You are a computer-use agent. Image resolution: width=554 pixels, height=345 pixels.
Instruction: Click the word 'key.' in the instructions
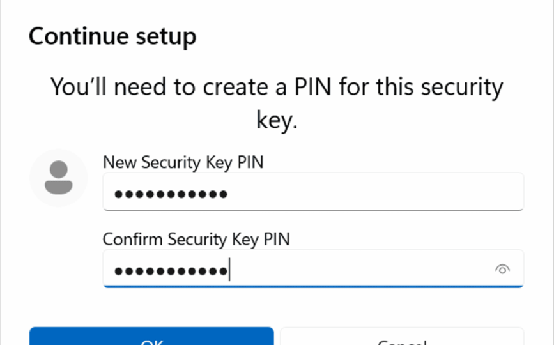[x=277, y=121]
